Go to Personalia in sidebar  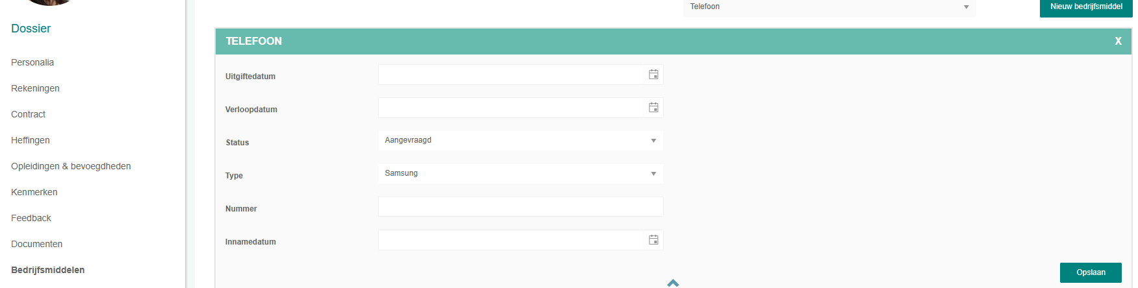pos(32,62)
